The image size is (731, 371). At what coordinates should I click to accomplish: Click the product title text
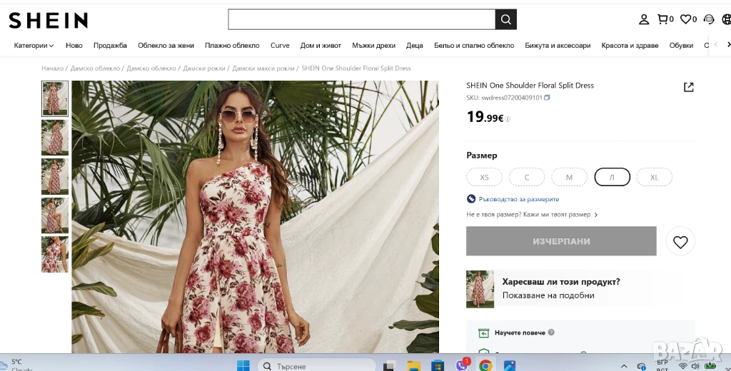click(x=530, y=86)
